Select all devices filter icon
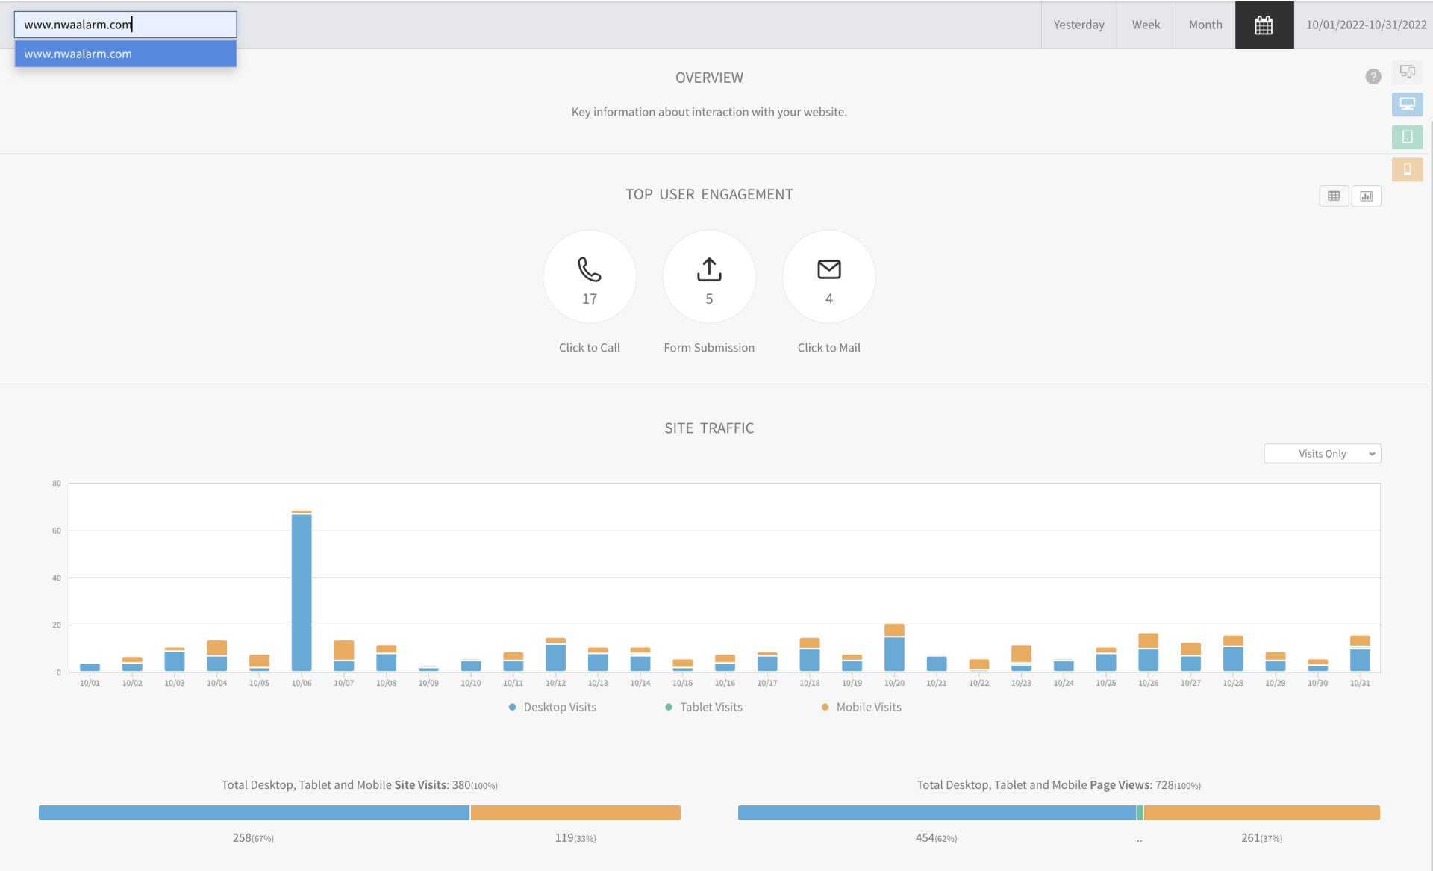Image resolution: width=1433 pixels, height=871 pixels. tap(1407, 72)
